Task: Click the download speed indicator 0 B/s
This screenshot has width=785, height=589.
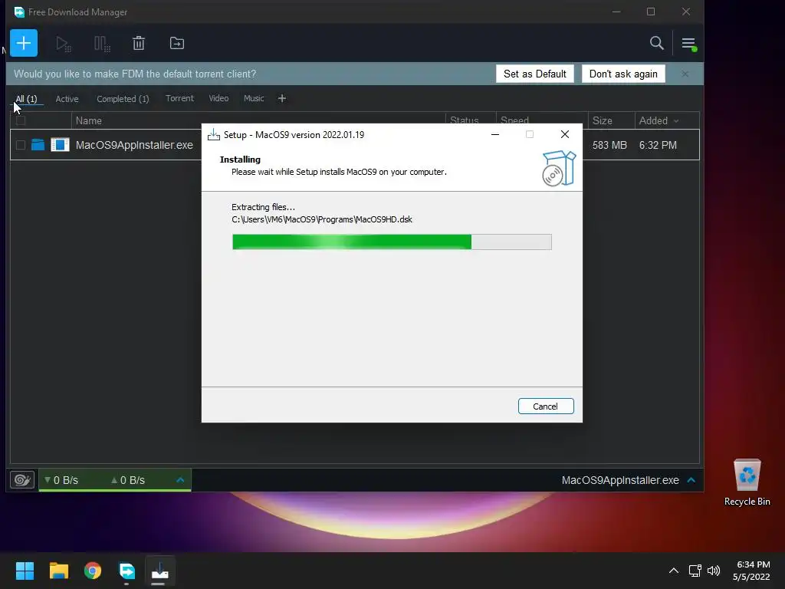Action: pos(61,480)
